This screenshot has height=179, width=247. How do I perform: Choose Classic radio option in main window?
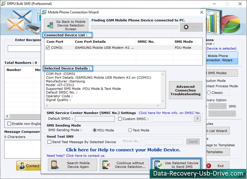[x=209, y=93]
